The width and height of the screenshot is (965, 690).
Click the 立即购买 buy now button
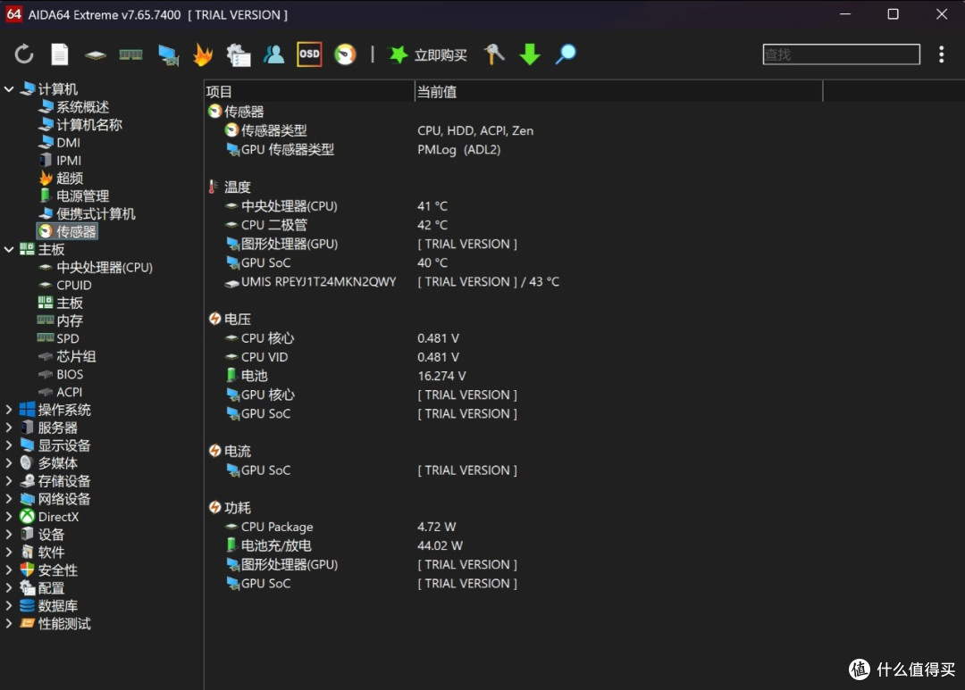(x=428, y=54)
